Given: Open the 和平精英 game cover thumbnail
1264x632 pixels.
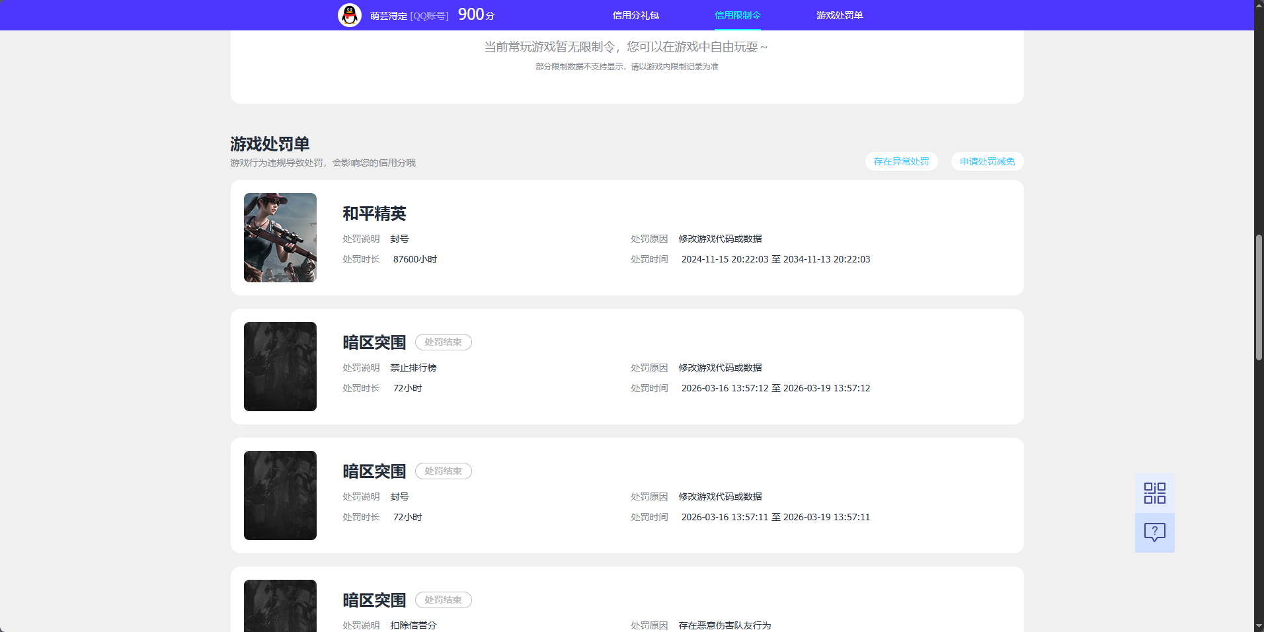Looking at the screenshot, I should coord(280,237).
